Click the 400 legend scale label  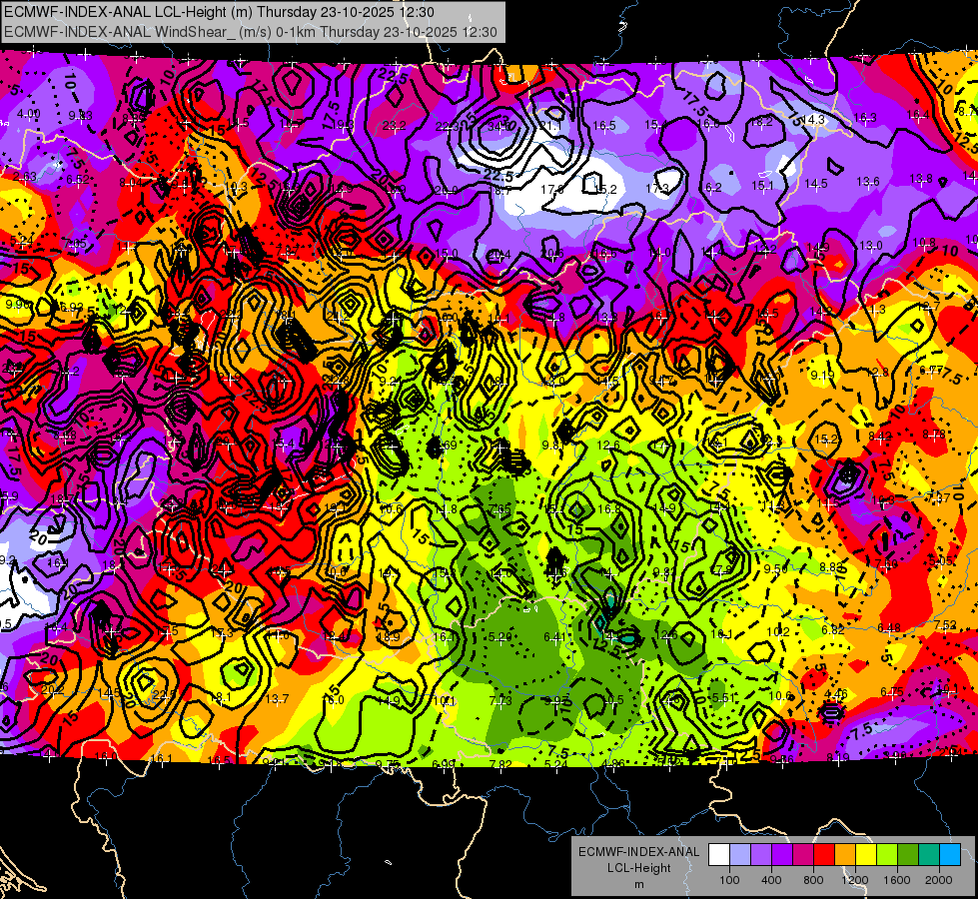pos(771,880)
